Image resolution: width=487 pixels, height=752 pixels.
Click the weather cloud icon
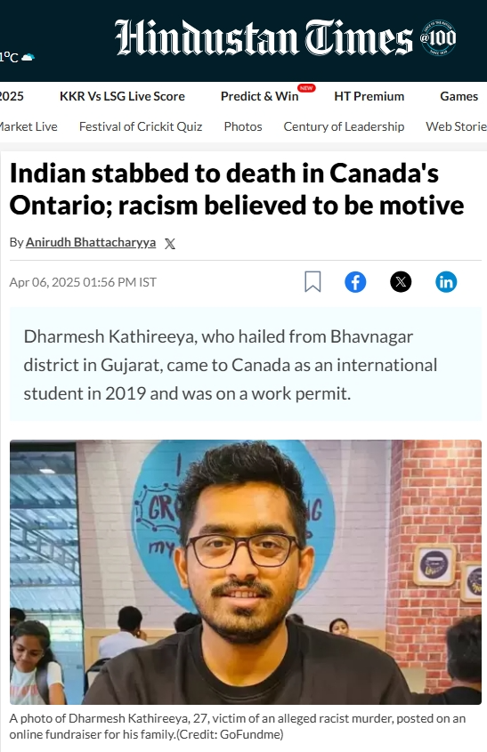(28, 58)
